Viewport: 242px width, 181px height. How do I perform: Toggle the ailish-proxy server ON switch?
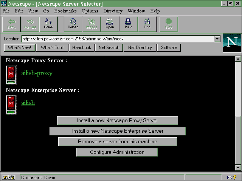tap(11, 75)
